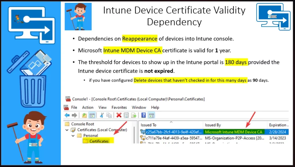The image size is (295, 167).
Task: Click the certificate icon for c711a79e row
Action: point(143,138)
